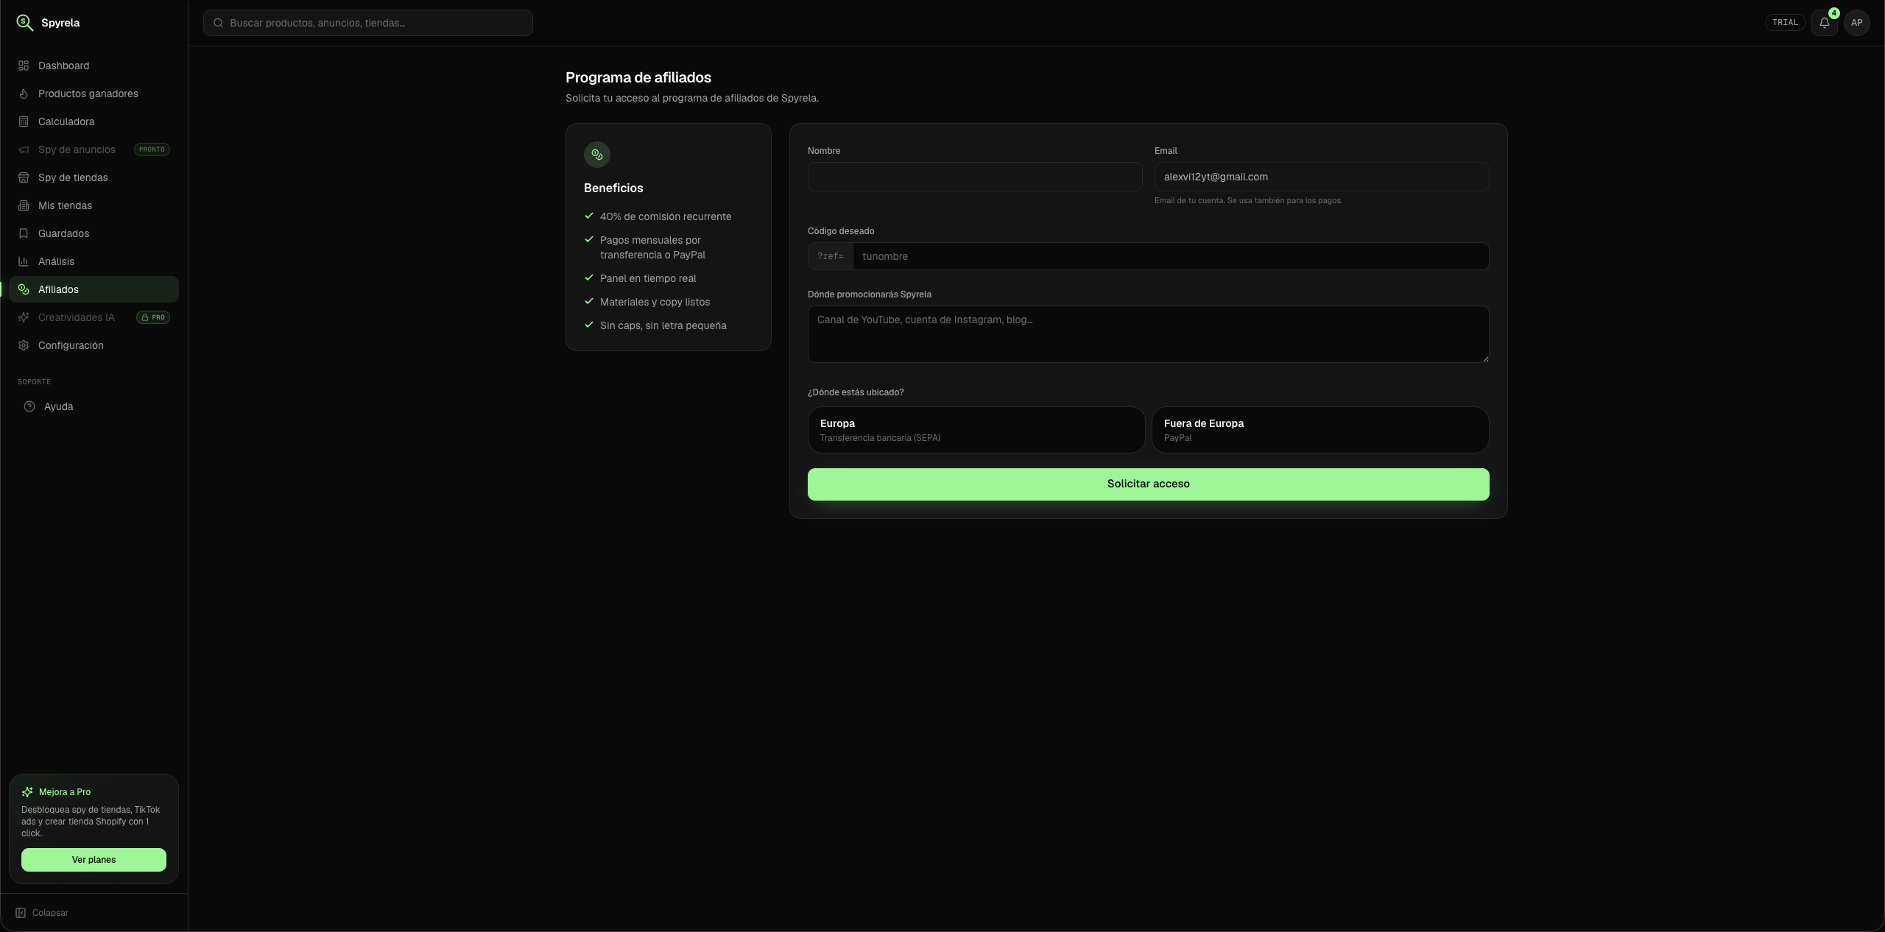Click the Spy de tiendas storefront icon
This screenshot has height=932, width=1885.
(24, 177)
